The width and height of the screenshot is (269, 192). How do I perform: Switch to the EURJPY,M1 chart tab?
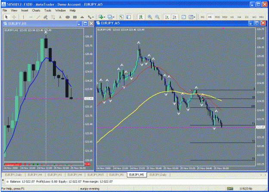[117, 175]
